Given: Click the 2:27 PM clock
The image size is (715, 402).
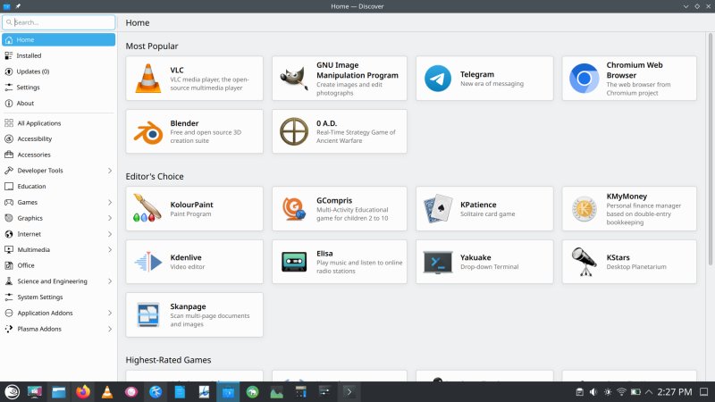Looking at the screenshot, I should [675, 392].
